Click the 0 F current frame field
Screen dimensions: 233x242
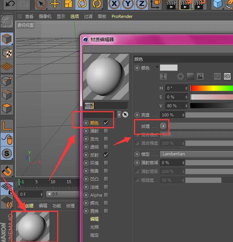tap(31, 194)
